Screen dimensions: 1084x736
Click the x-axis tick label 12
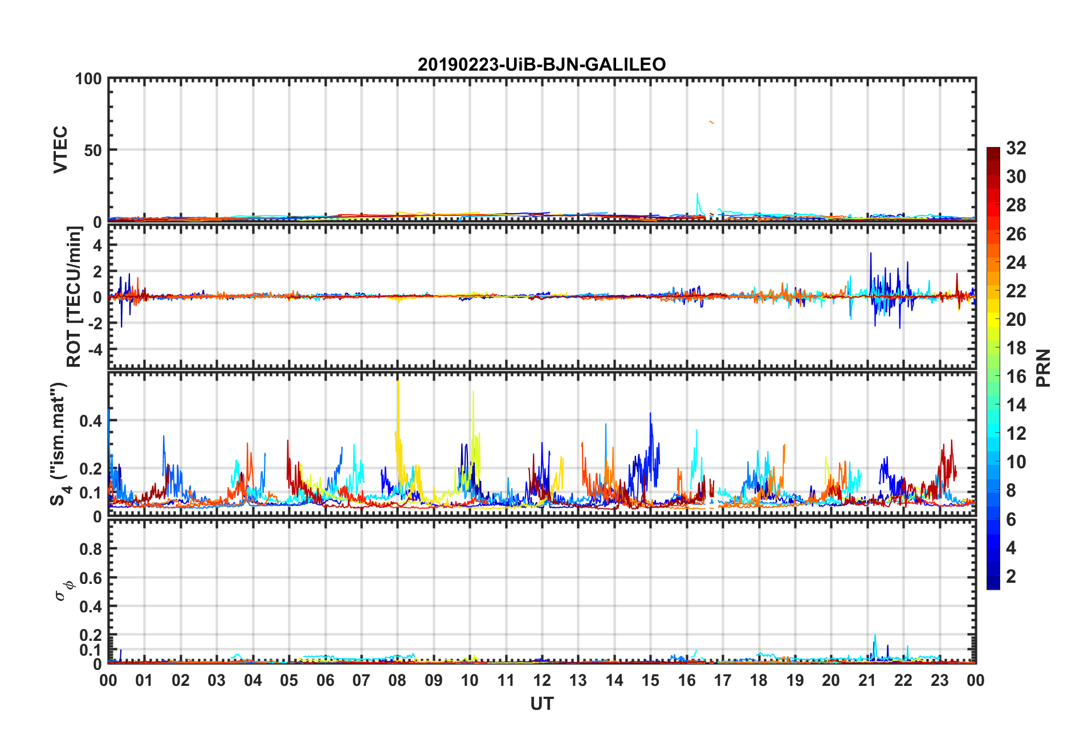(x=542, y=680)
